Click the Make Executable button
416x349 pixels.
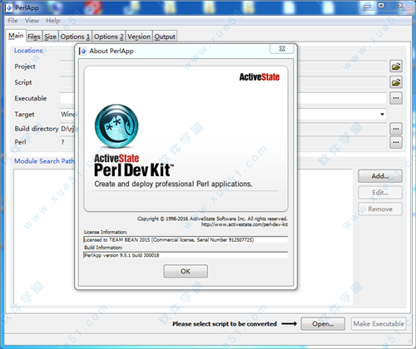point(379,324)
